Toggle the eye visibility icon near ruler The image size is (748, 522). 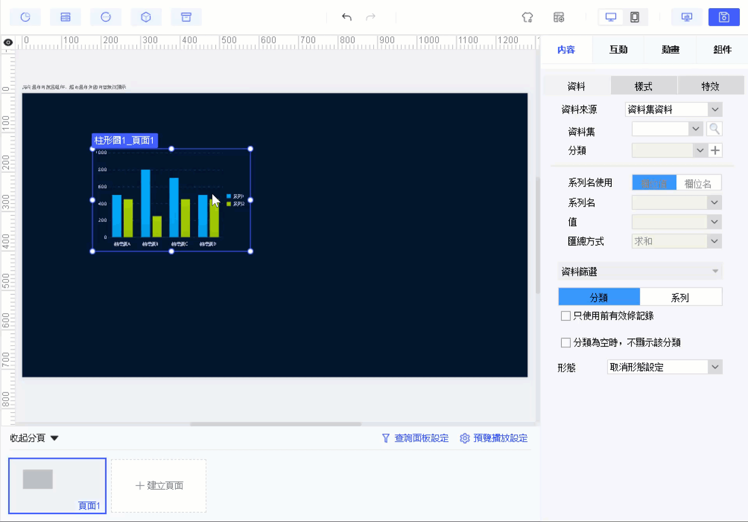click(x=8, y=42)
